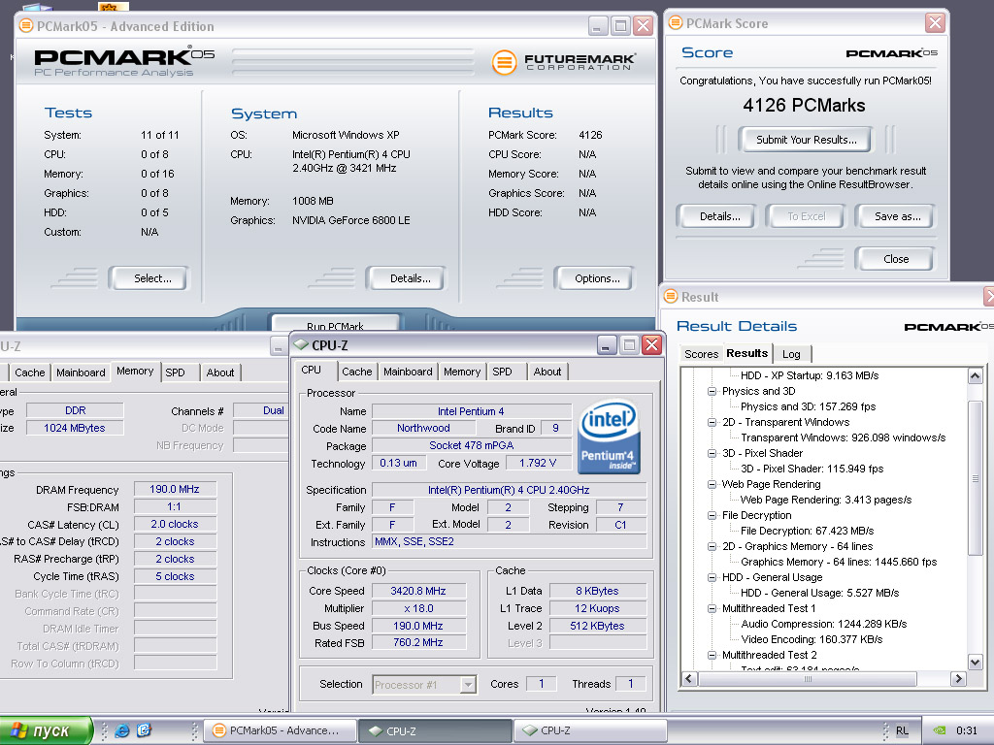Click Submit Your Results button
The width and height of the screenshot is (994, 745).
tap(805, 140)
